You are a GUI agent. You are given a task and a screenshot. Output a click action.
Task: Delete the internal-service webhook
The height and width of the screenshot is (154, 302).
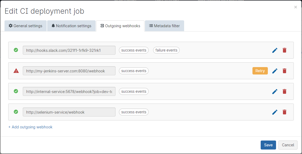tap(285, 91)
